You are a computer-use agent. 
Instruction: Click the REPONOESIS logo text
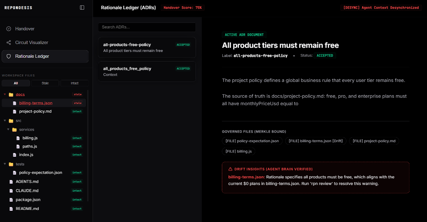[x=18, y=8]
